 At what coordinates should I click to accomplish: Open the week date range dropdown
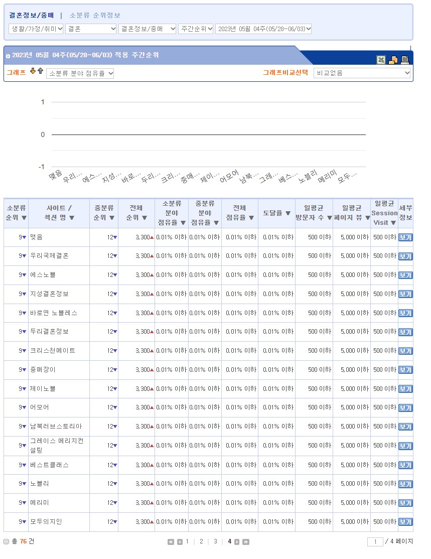click(263, 29)
